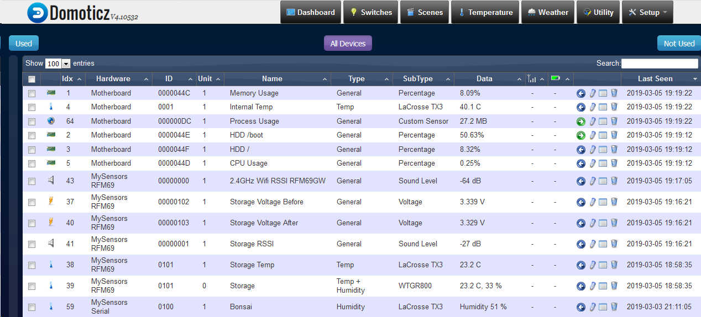Toggle the select-all checkbox in the table header
Screen dimensions: 701x317
coord(32,79)
